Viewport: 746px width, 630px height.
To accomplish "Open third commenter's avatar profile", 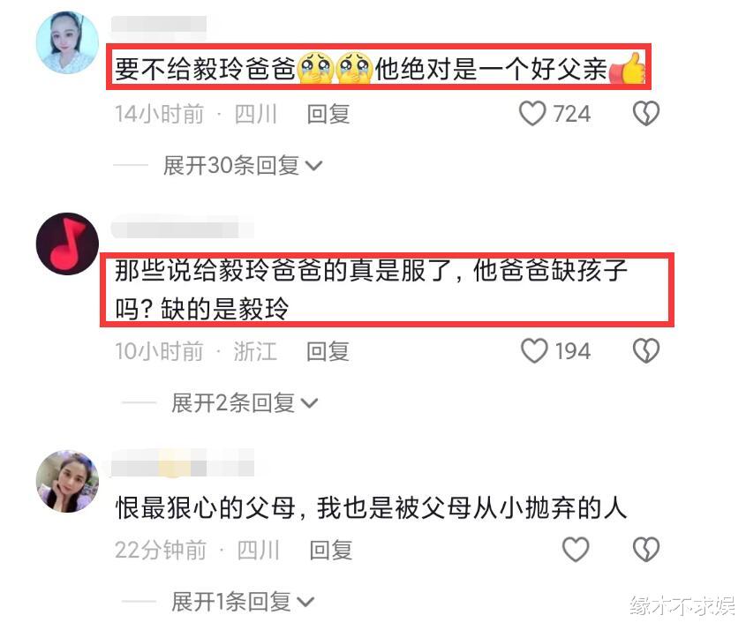I will (x=67, y=481).
